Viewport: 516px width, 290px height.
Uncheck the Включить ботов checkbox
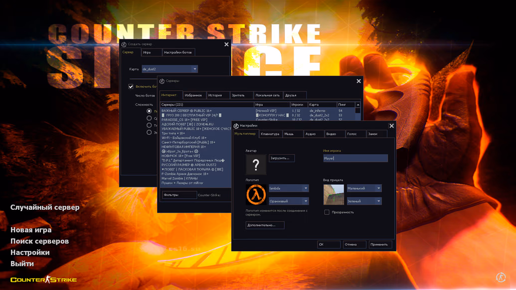pos(131,87)
